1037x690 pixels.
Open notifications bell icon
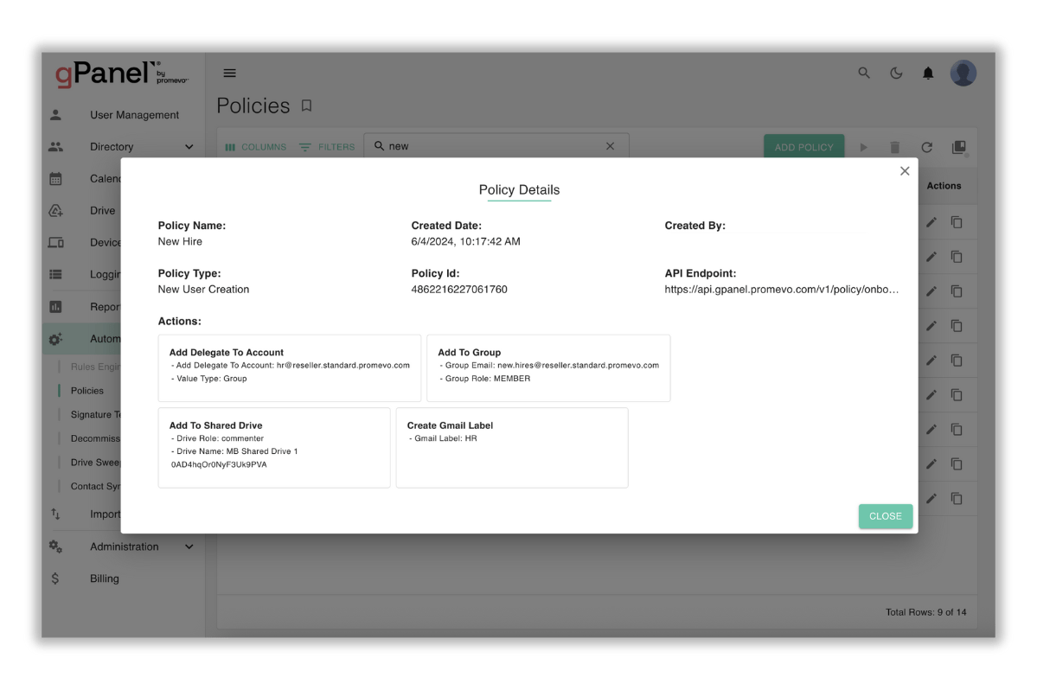pos(928,73)
